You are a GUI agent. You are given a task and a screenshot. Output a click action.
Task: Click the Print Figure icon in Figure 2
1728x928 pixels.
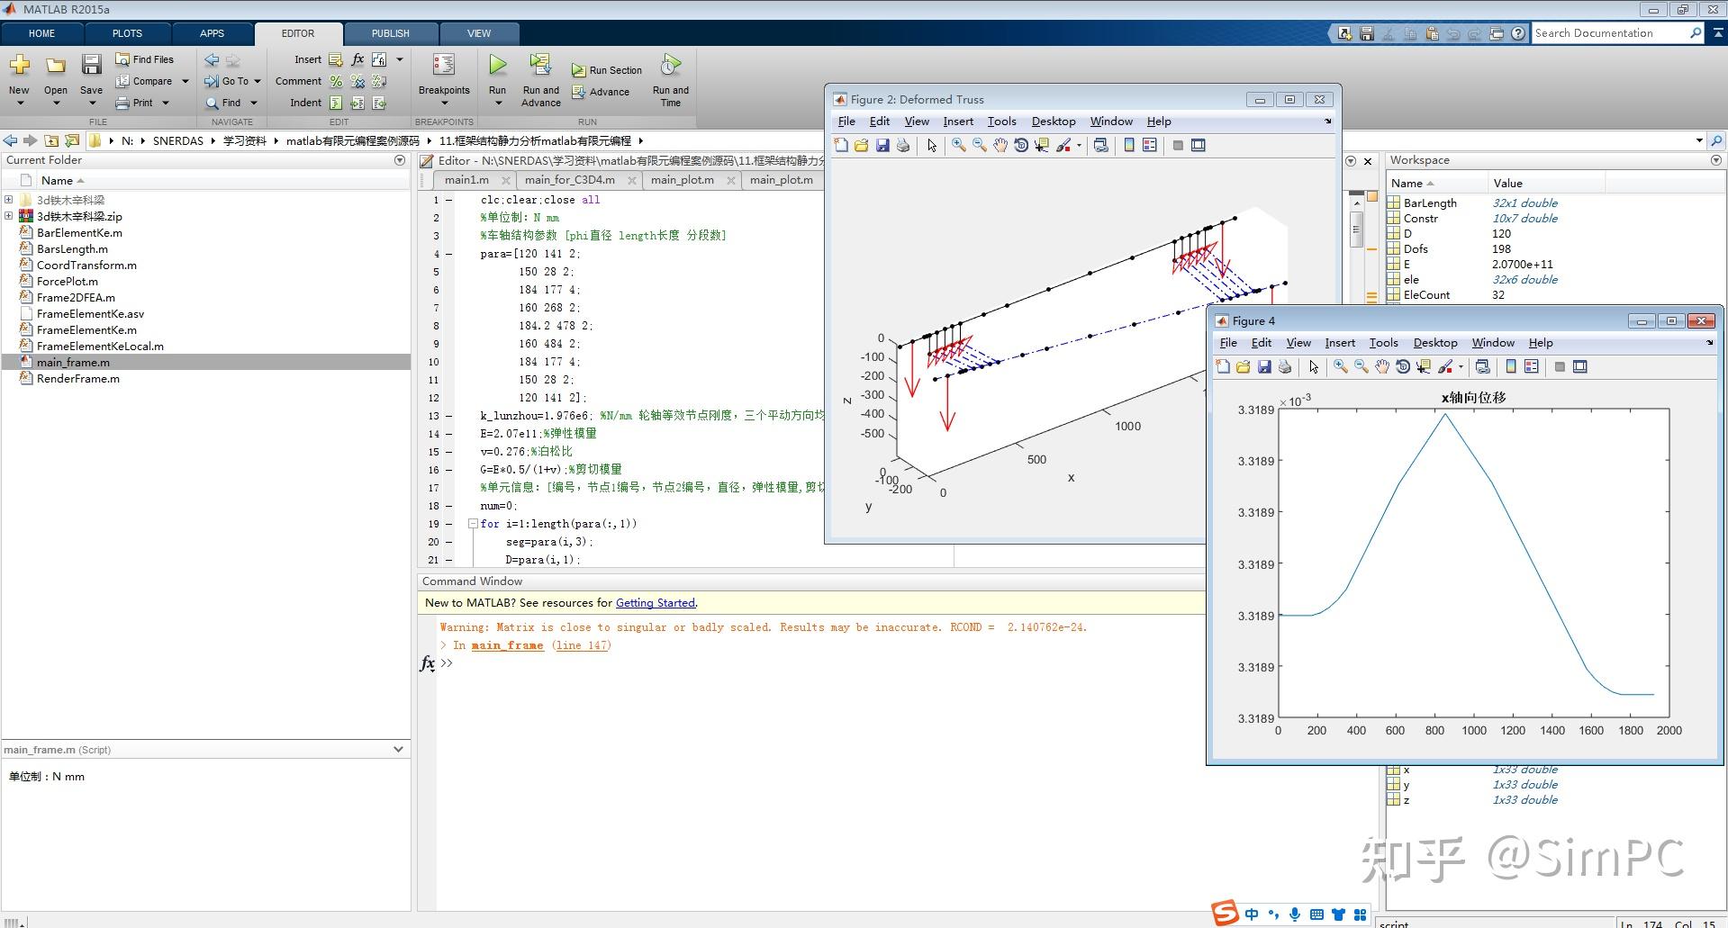pyautogui.click(x=903, y=145)
